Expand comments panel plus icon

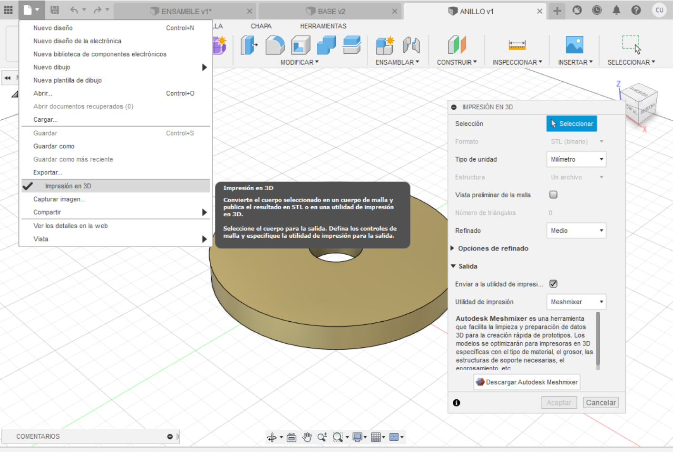point(170,436)
